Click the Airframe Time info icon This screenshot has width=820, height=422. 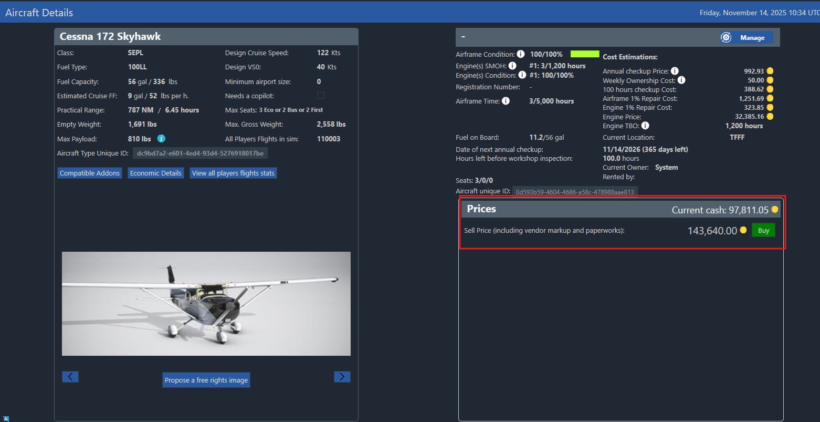click(505, 100)
